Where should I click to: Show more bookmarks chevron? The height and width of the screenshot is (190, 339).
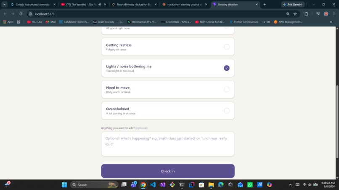[331, 22]
